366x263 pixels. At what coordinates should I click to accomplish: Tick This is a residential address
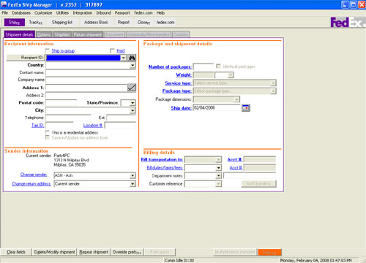48,132
